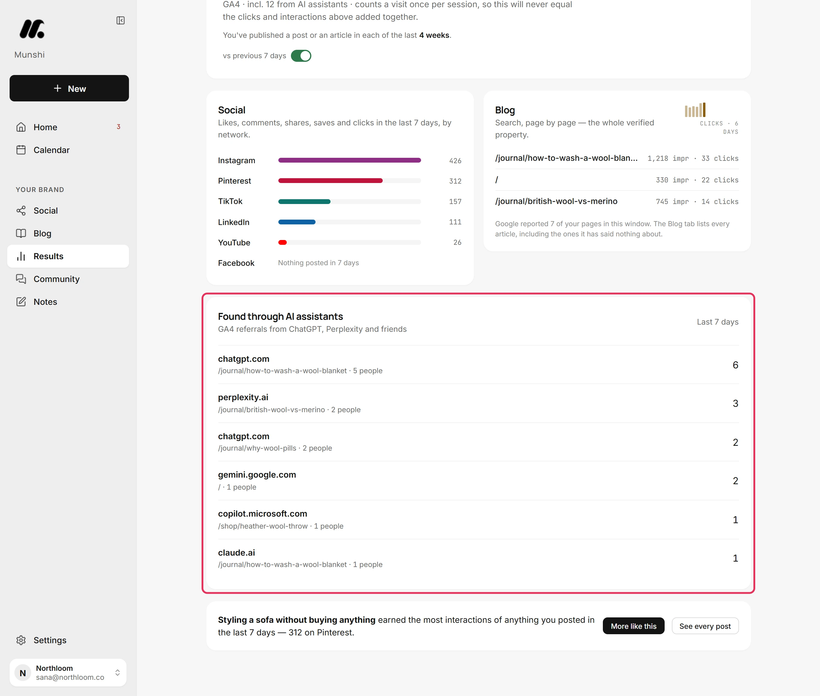
Task: Open the Calendar section
Action: pyautogui.click(x=68, y=150)
